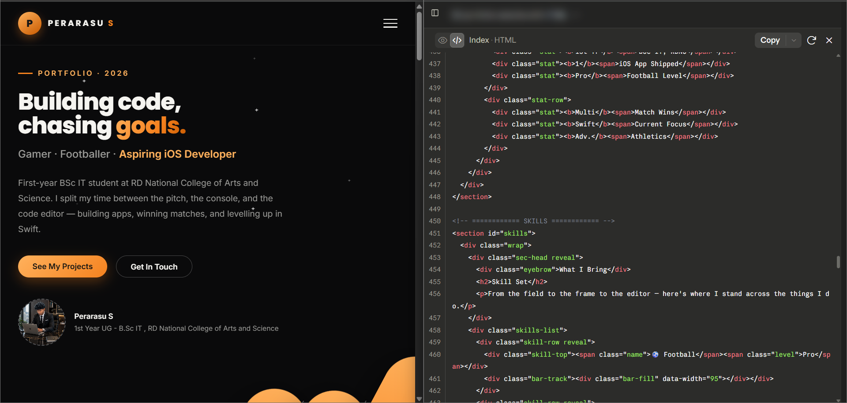Open the hamburger menu in portfolio header
The height and width of the screenshot is (403, 847).
pos(390,23)
